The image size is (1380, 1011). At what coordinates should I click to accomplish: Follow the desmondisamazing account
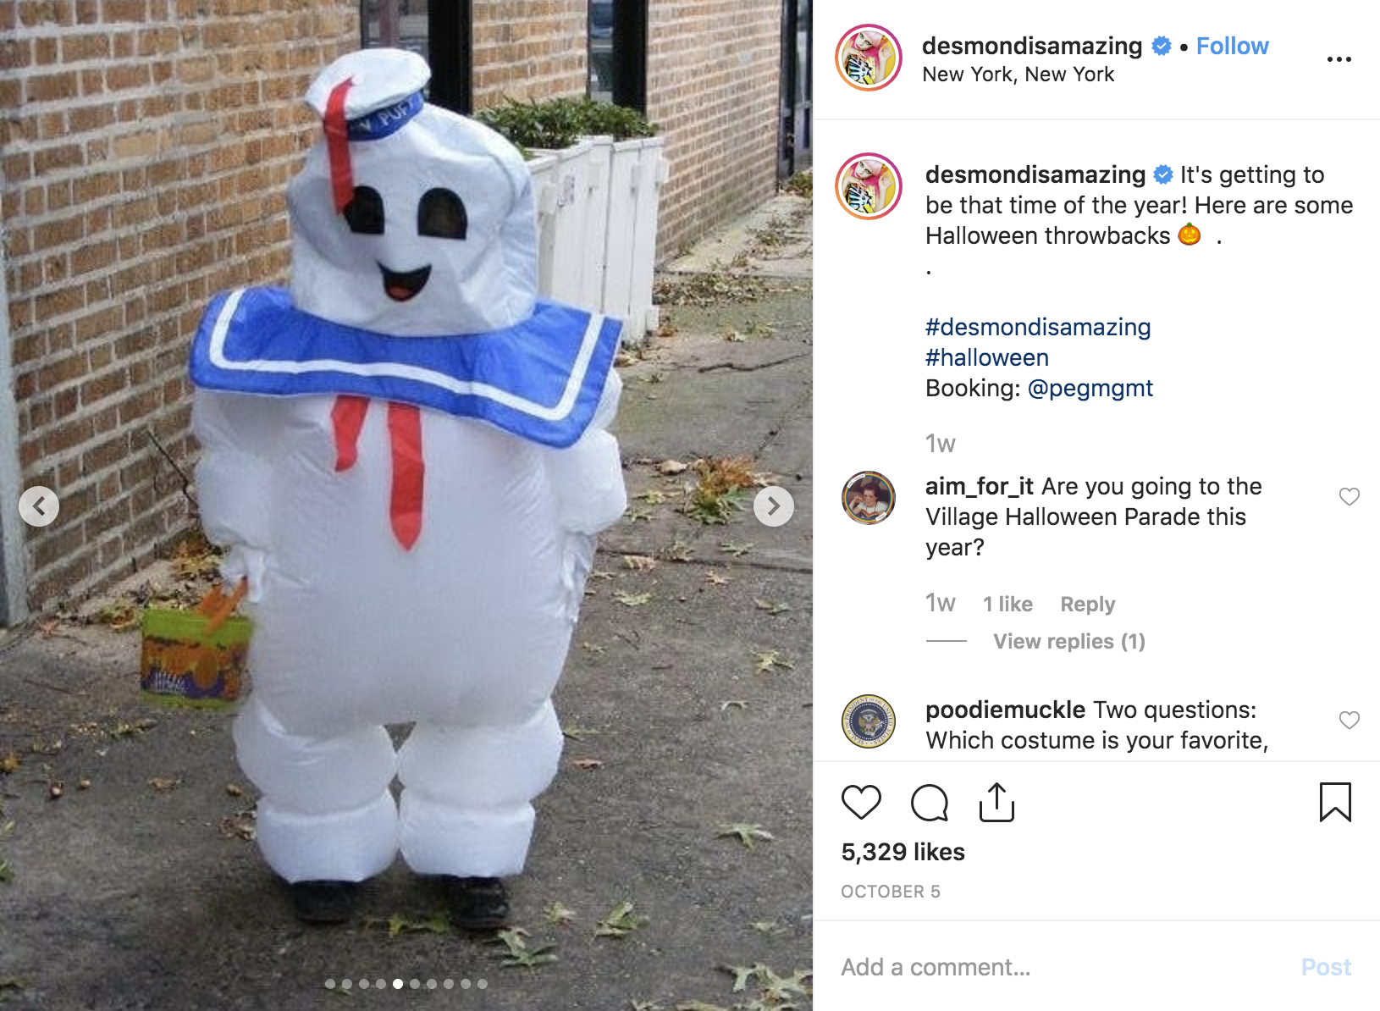[1232, 46]
